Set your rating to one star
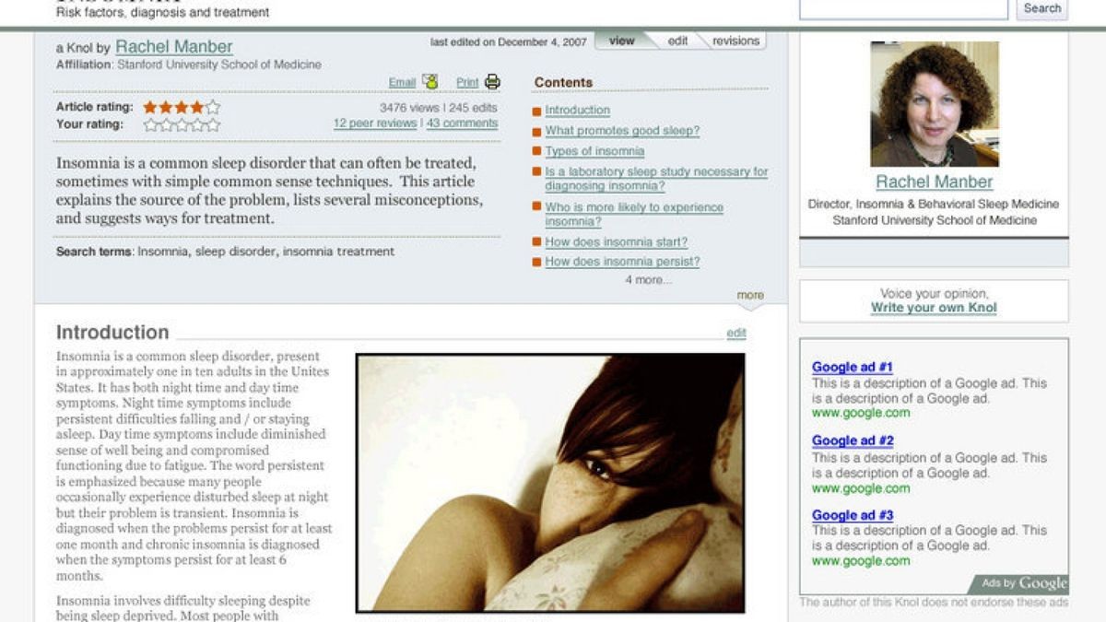The height and width of the screenshot is (622, 1106). coord(150,124)
